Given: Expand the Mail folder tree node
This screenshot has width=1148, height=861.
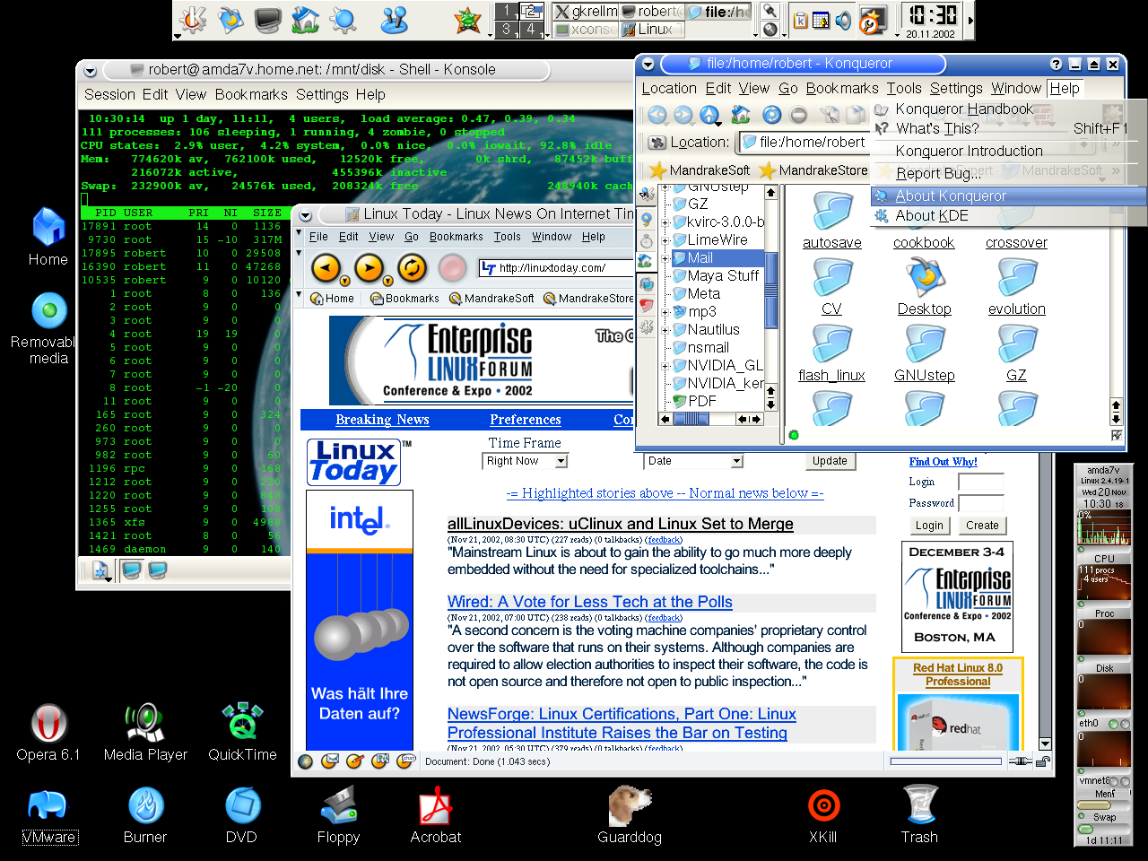Looking at the screenshot, I should pos(665,258).
